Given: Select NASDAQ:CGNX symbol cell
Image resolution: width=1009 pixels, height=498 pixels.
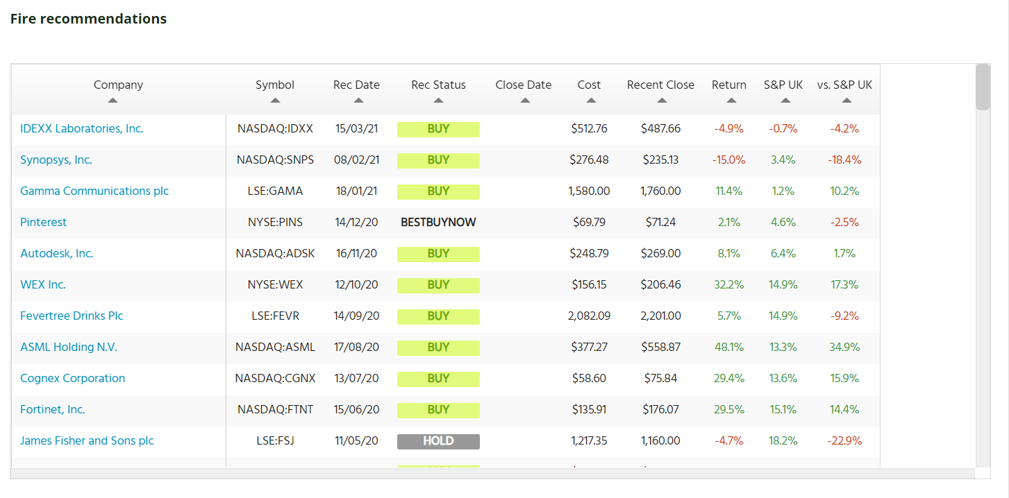Looking at the screenshot, I should point(275,378).
